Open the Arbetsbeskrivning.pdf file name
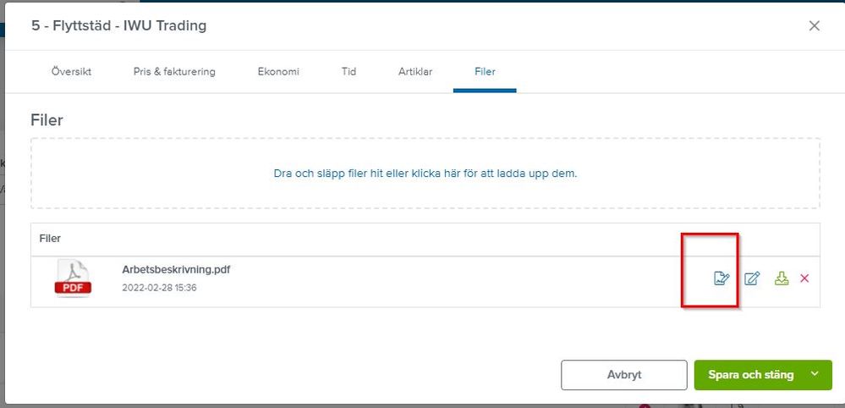845x408 pixels. [x=176, y=269]
